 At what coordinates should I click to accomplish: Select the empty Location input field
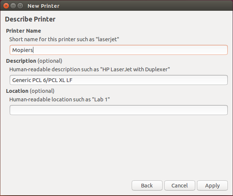119,110
